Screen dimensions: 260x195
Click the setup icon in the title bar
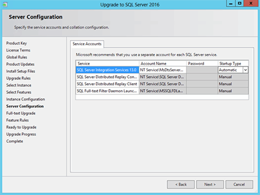(x=5, y=4)
